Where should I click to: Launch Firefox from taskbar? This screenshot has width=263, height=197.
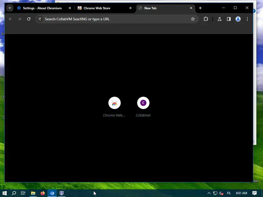[43, 193]
